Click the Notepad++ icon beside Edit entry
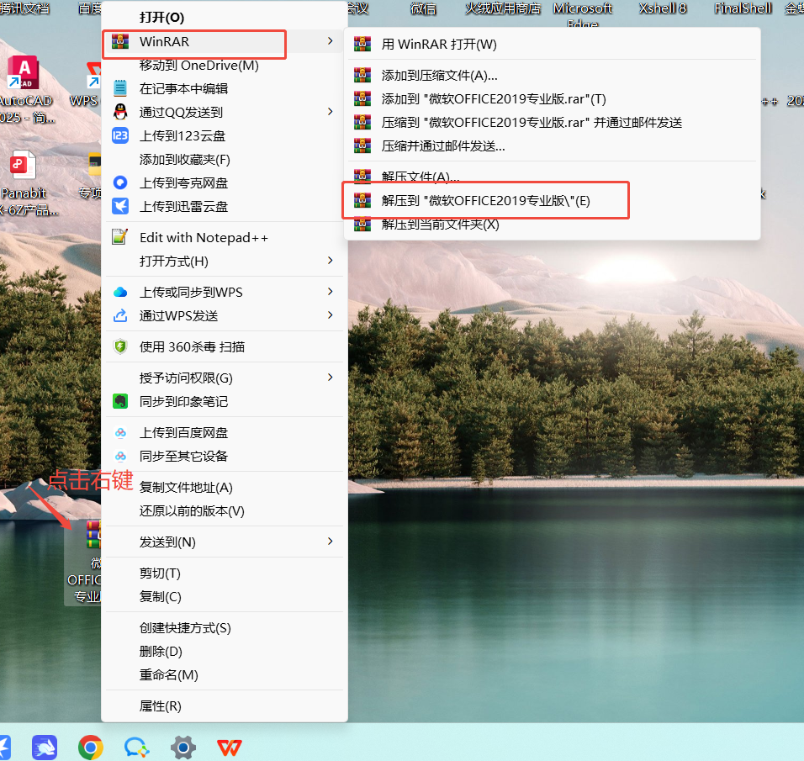This screenshot has height=761, width=804. [120, 237]
